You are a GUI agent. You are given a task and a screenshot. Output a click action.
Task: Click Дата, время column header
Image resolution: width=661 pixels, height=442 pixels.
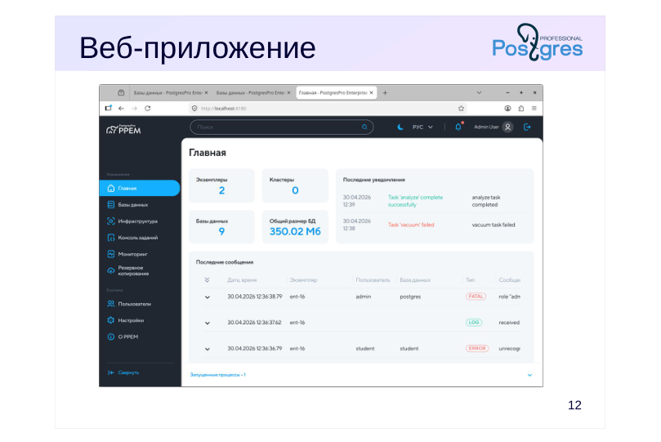pos(242,280)
